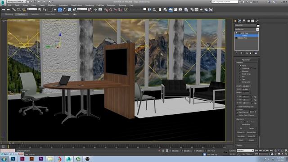Click the Normal Align button
This screenshot has width=288, height=162.
[x=251, y=132]
